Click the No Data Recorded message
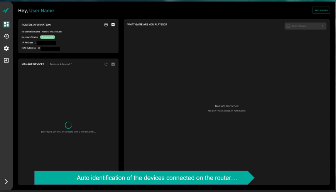The height and width of the screenshot is (192, 336). point(226,106)
